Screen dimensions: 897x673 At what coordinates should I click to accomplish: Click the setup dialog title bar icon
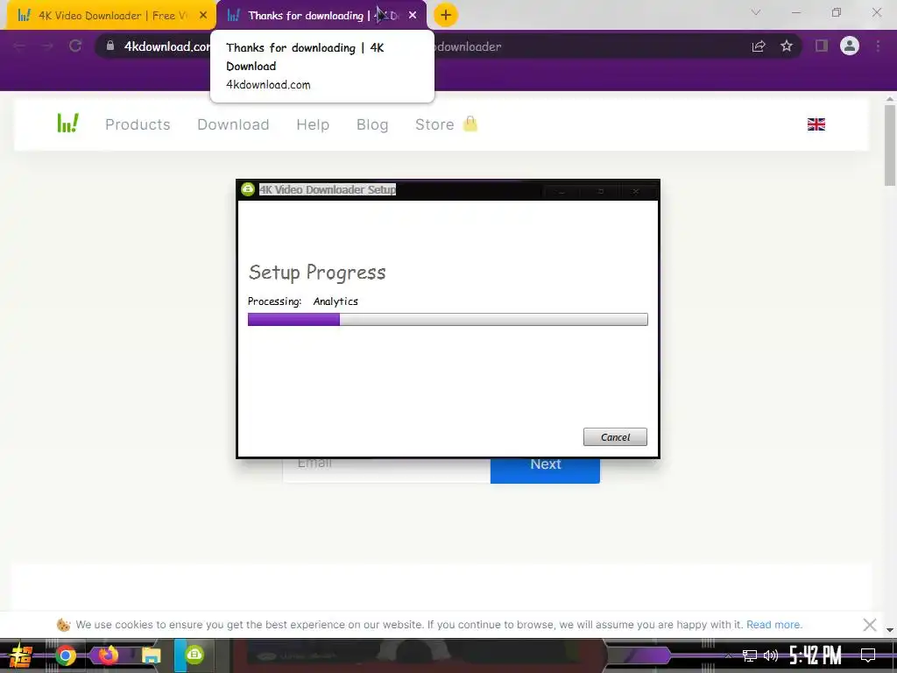coord(248,189)
